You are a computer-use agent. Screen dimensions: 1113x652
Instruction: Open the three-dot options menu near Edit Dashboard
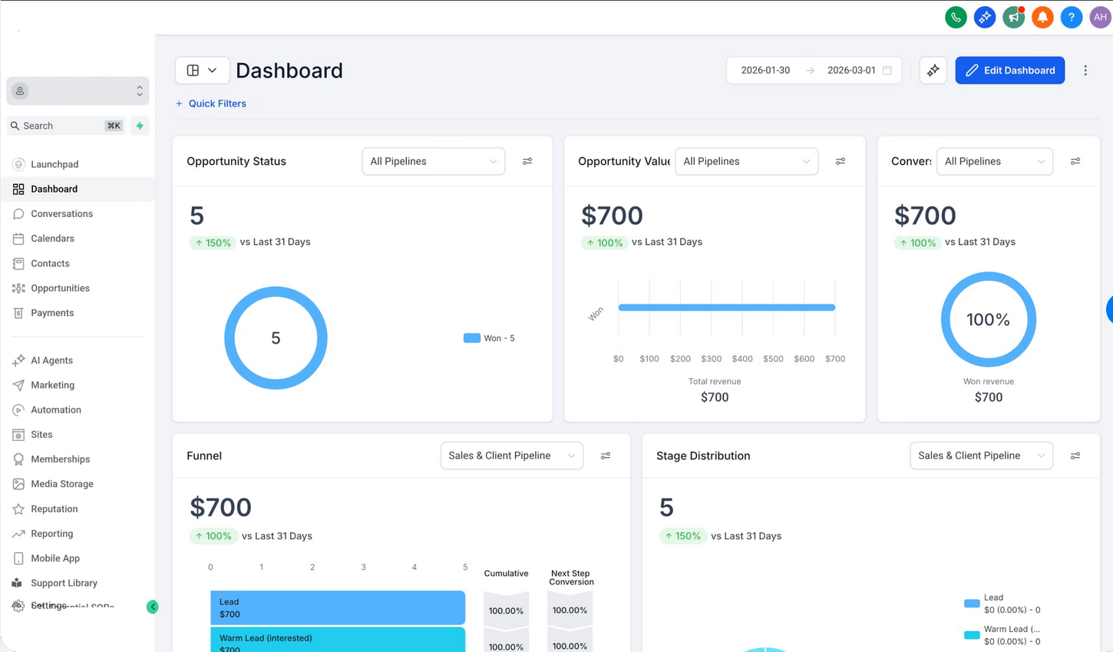tap(1085, 70)
